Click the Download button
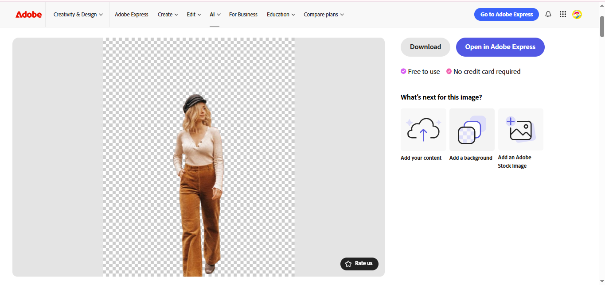 coord(425,47)
